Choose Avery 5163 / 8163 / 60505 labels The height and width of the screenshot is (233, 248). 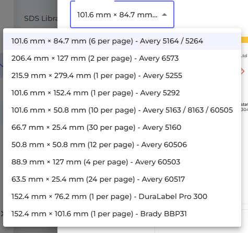(122, 110)
